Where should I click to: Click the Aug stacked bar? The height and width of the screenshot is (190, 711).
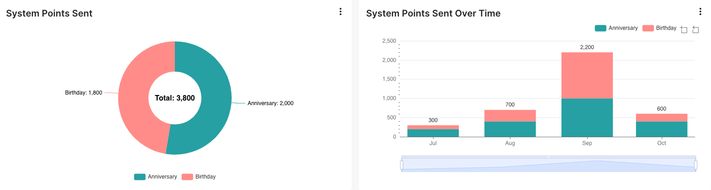coord(510,123)
